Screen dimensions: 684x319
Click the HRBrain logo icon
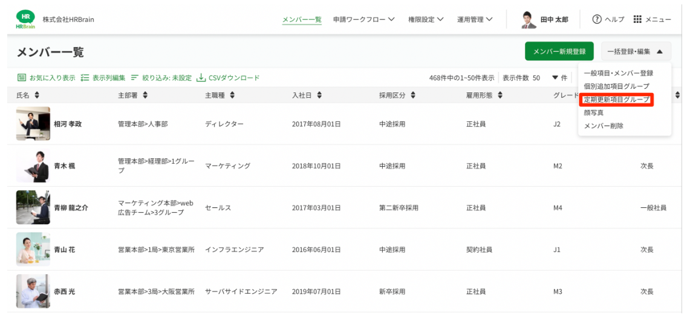point(25,19)
